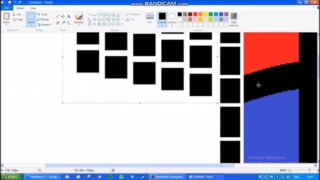Set Colour 1 as active colour
Image resolution: width=320 pixels, height=180 pixels.
(x=162, y=19)
